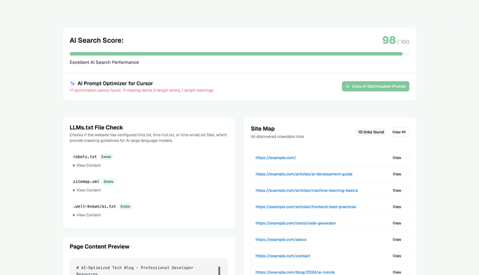Viewport: 479px width, 275px height.
Task: Open the frontend-best-practices article link
Action: pyautogui.click(x=305, y=206)
